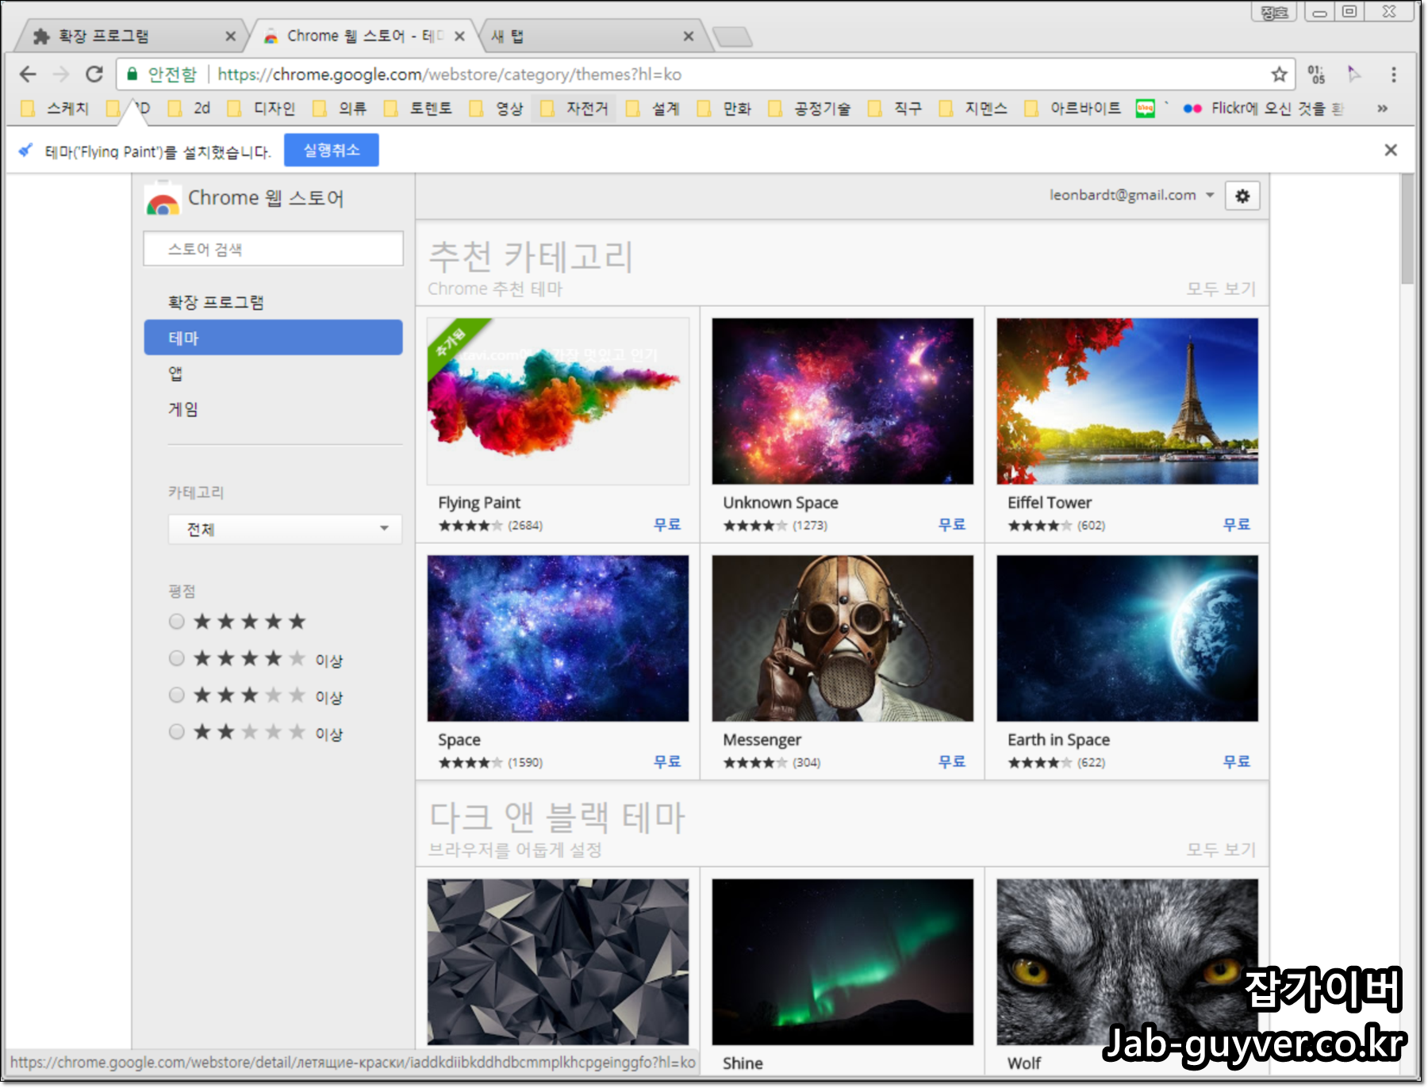Close the 새 탭 tab

click(x=688, y=36)
